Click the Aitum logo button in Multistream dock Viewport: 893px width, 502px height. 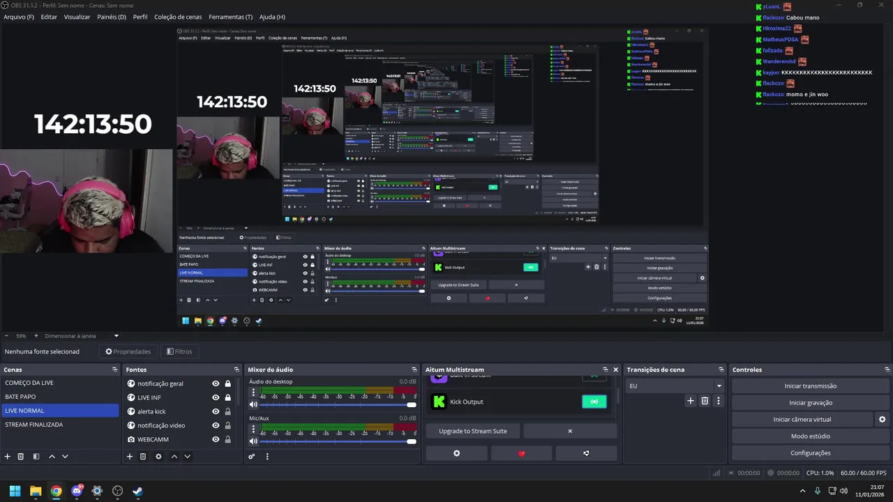click(x=586, y=453)
